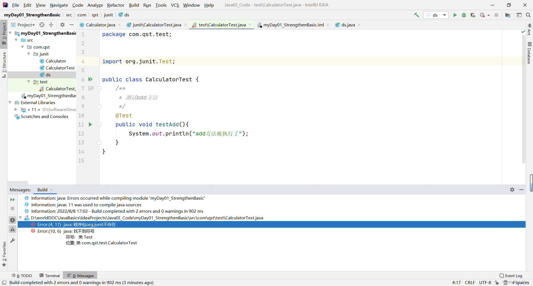Click Stop icon in Messages panel

[x=12, y=209]
